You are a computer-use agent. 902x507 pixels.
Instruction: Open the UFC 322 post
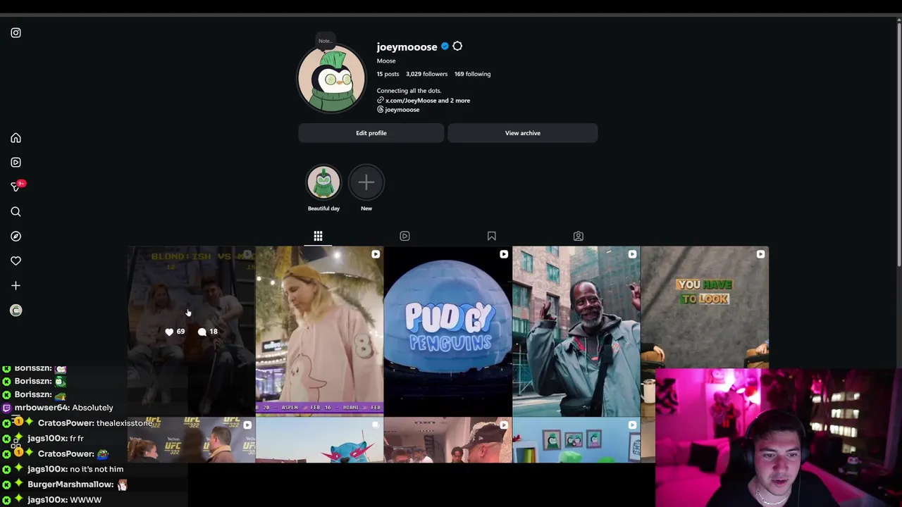pos(191,440)
